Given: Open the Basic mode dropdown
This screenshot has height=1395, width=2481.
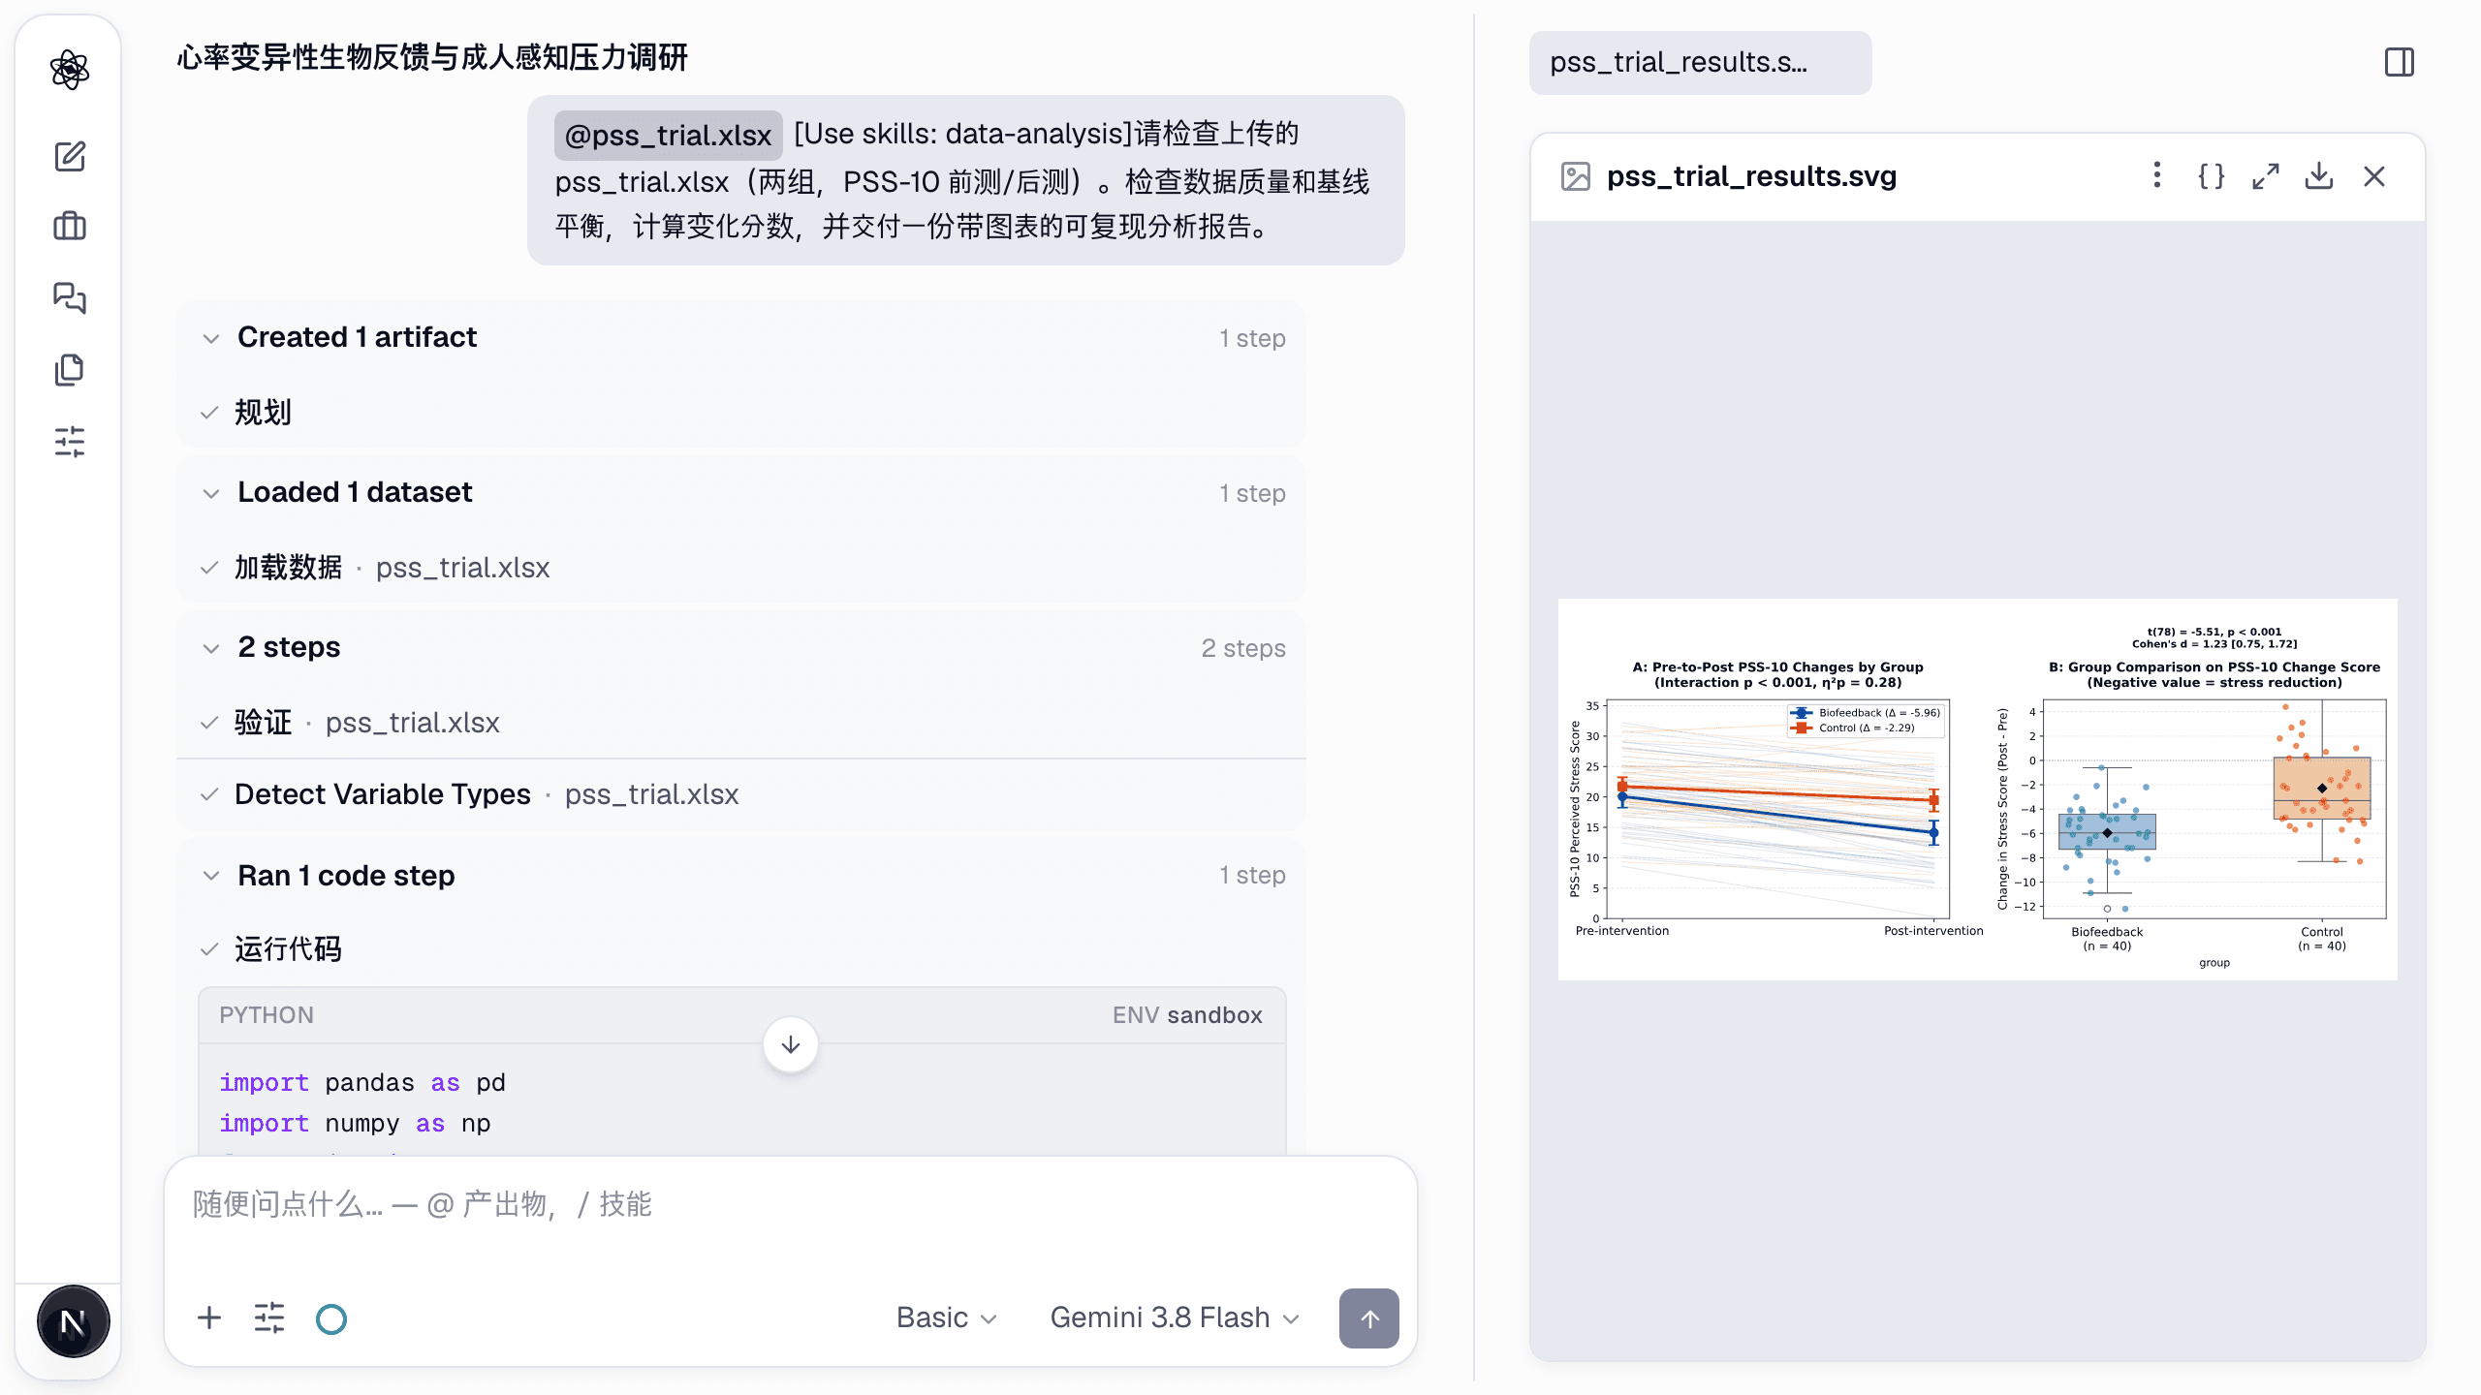Looking at the screenshot, I should 947,1318.
